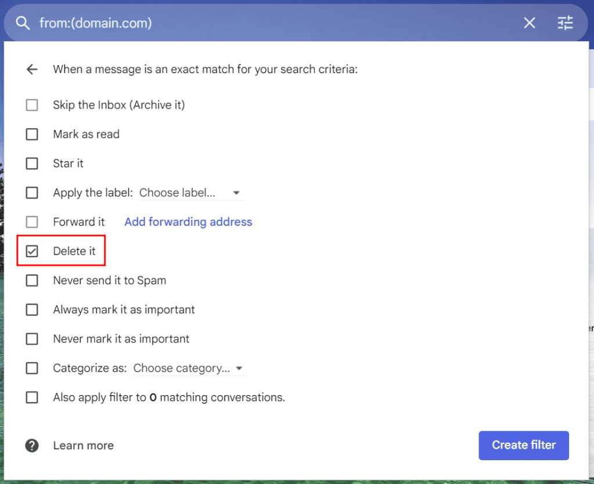Go back using the back arrow
Viewport: 594px width, 484px height.
click(x=32, y=69)
